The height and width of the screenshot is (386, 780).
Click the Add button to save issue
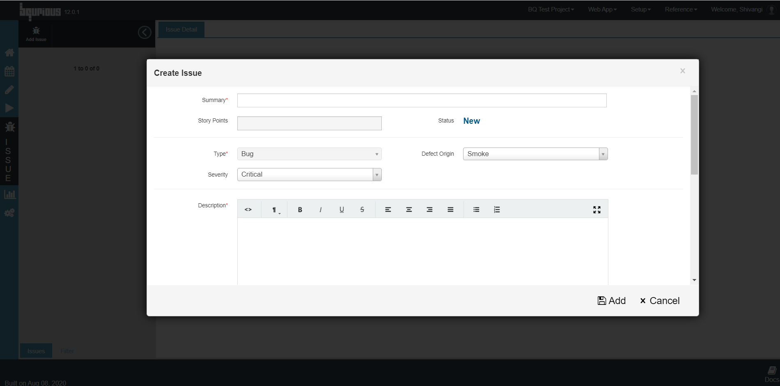click(x=611, y=301)
